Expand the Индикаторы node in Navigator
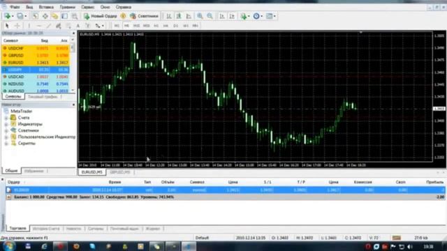Screen dimensions: 447x251 (6, 124)
